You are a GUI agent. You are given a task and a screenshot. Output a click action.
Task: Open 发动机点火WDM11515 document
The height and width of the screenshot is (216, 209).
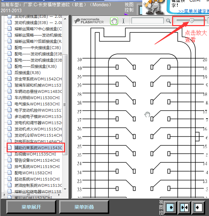coord(38,129)
